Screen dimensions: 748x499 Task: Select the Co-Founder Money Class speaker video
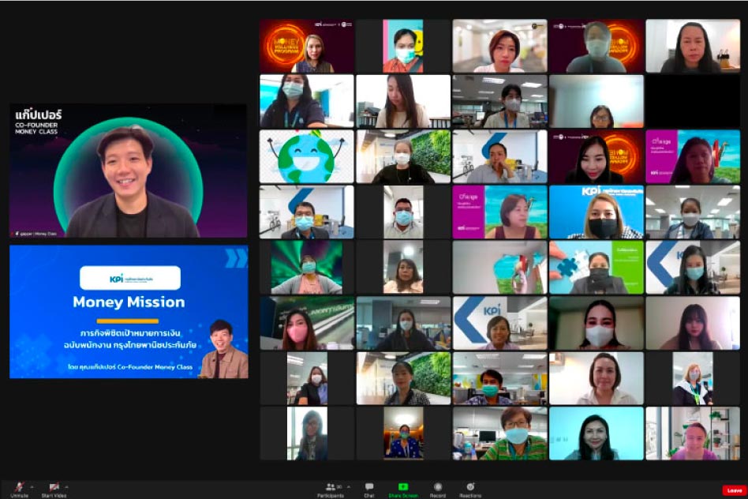(129, 171)
